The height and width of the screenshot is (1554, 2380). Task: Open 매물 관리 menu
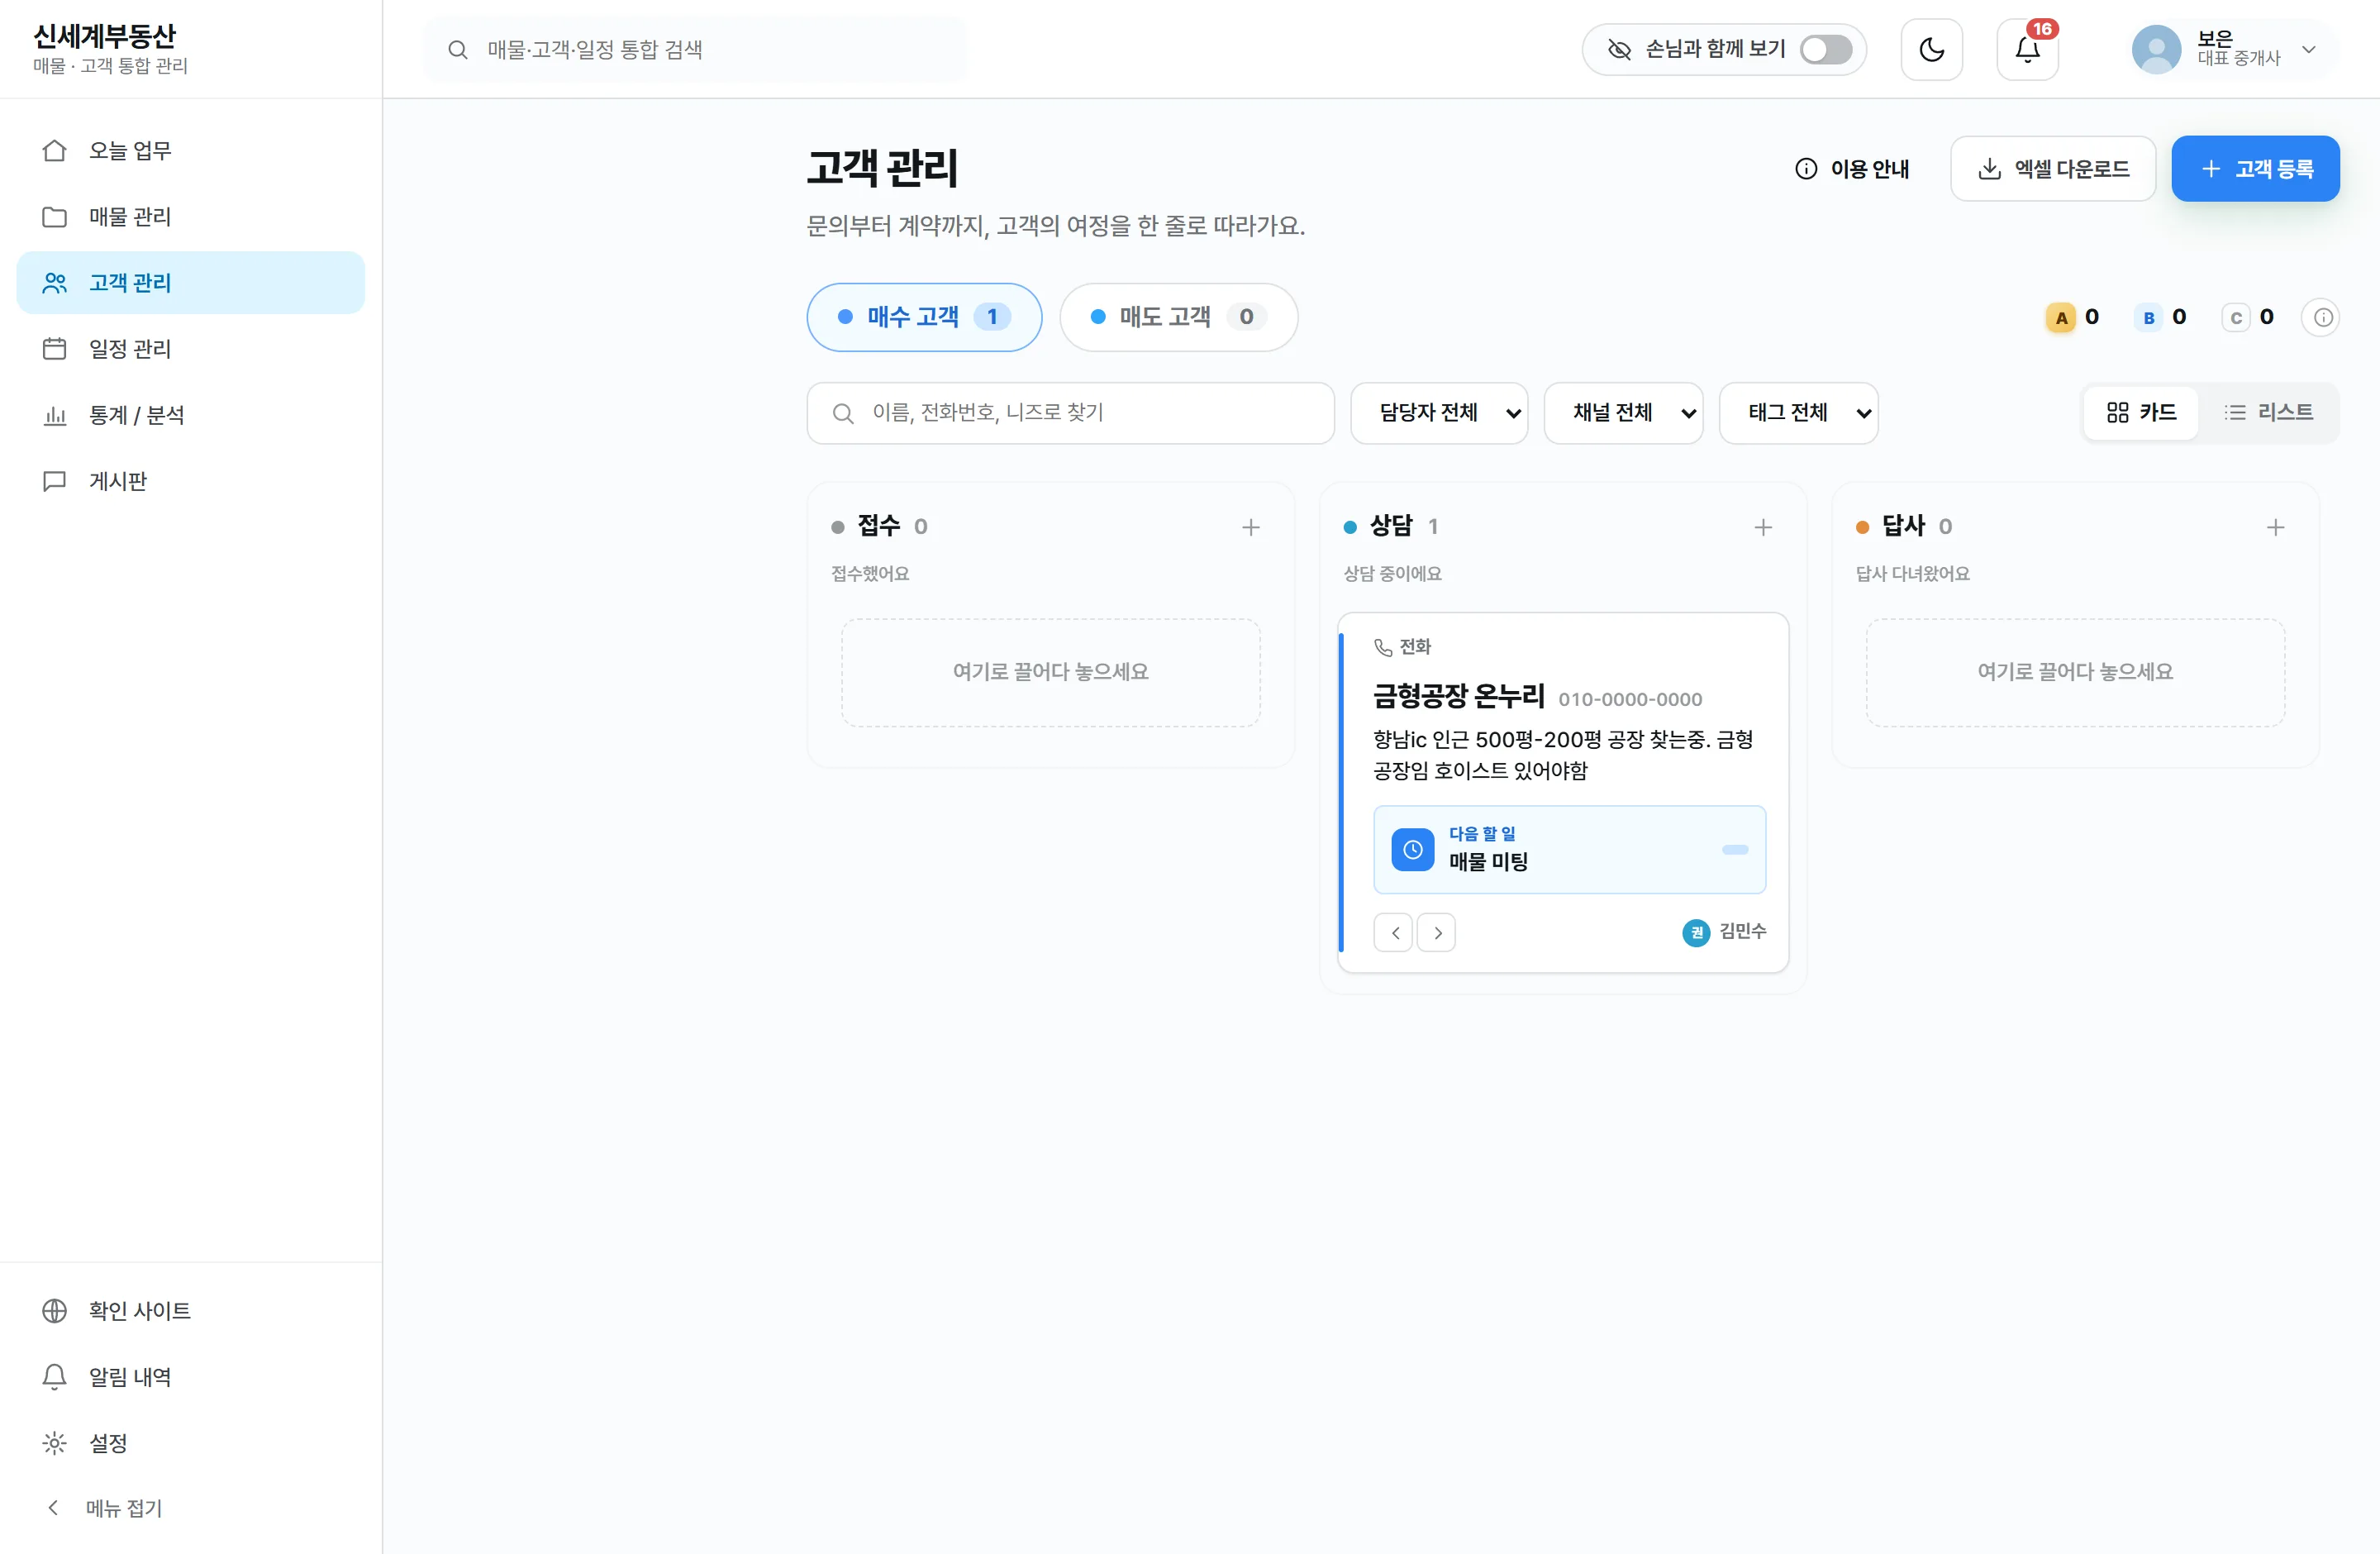click(191, 216)
